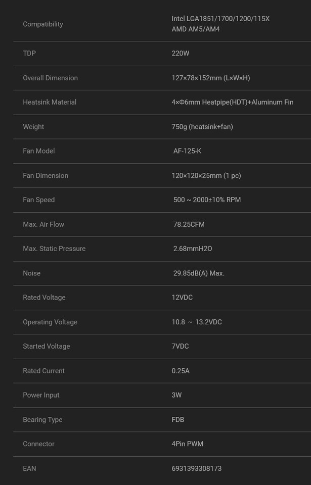Select the fan speed RPM value
Image resolution: width=311 pixels, height=485 pixels.
207,200
